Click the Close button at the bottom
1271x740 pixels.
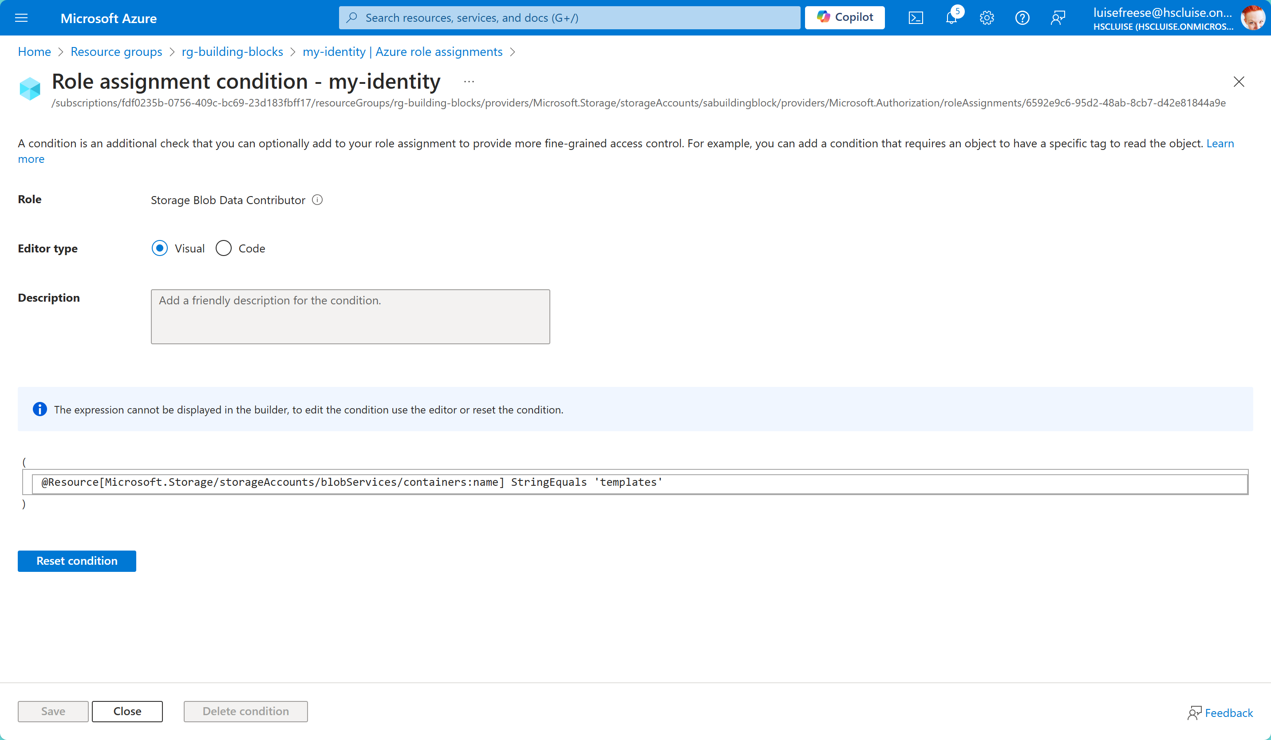pos(127,711)
